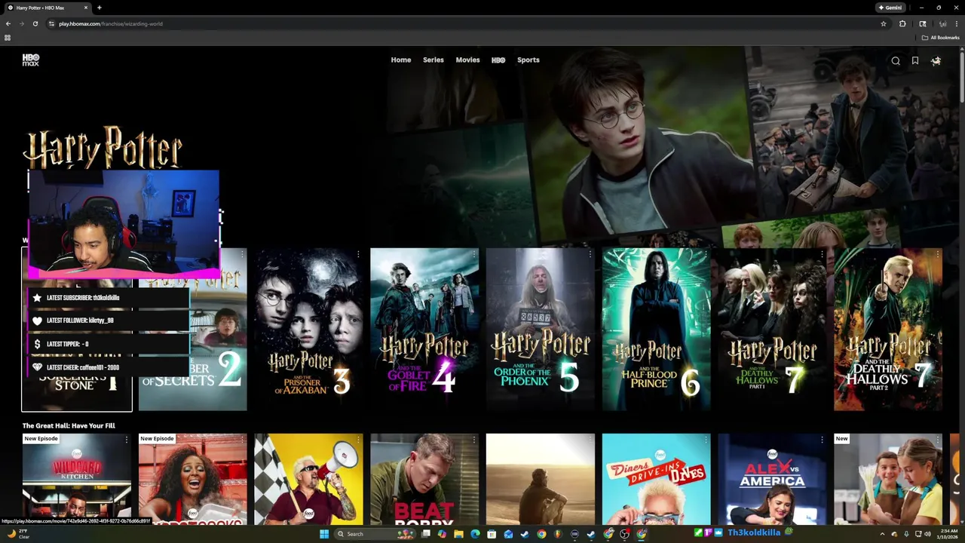
Task: Open more options on Prisoner of Azkaban poster
Action: 358,255
